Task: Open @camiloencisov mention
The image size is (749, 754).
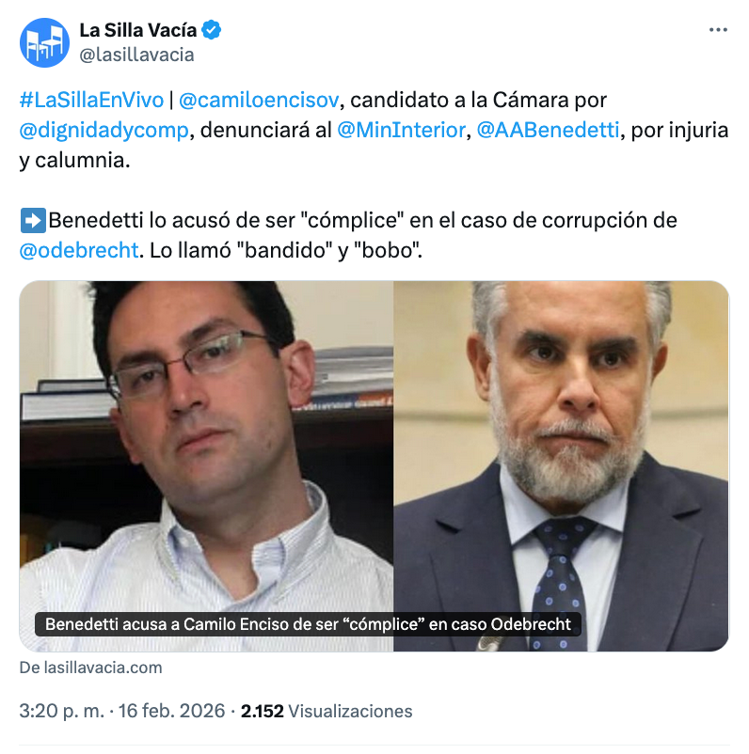Action: 259,100
